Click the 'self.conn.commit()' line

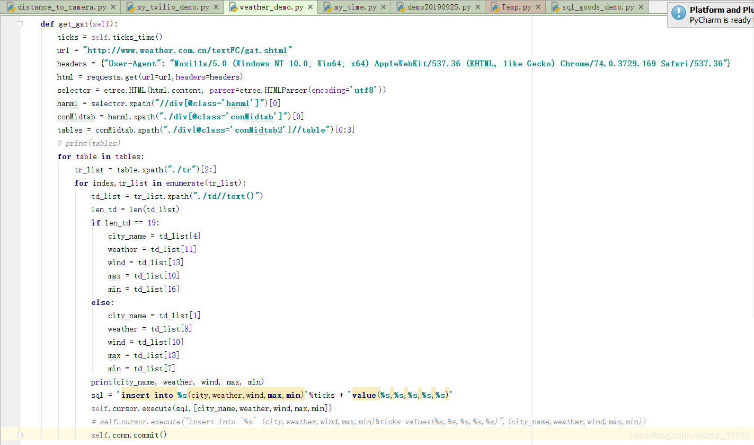pyautogui.click(x=129, y=435)
